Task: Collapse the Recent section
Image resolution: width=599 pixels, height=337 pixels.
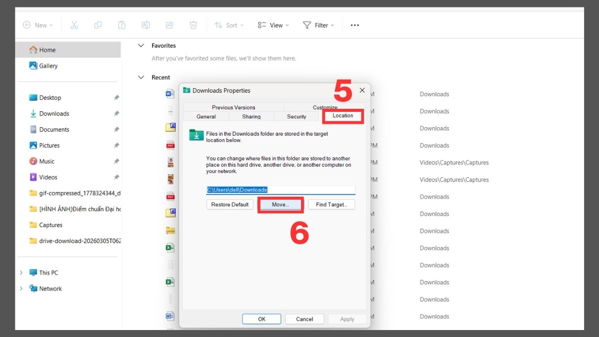Action: pos(141,77)
